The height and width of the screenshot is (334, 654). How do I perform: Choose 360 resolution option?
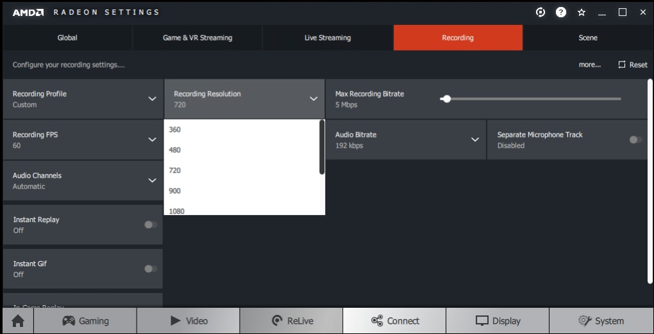click(x=242, y=129)
